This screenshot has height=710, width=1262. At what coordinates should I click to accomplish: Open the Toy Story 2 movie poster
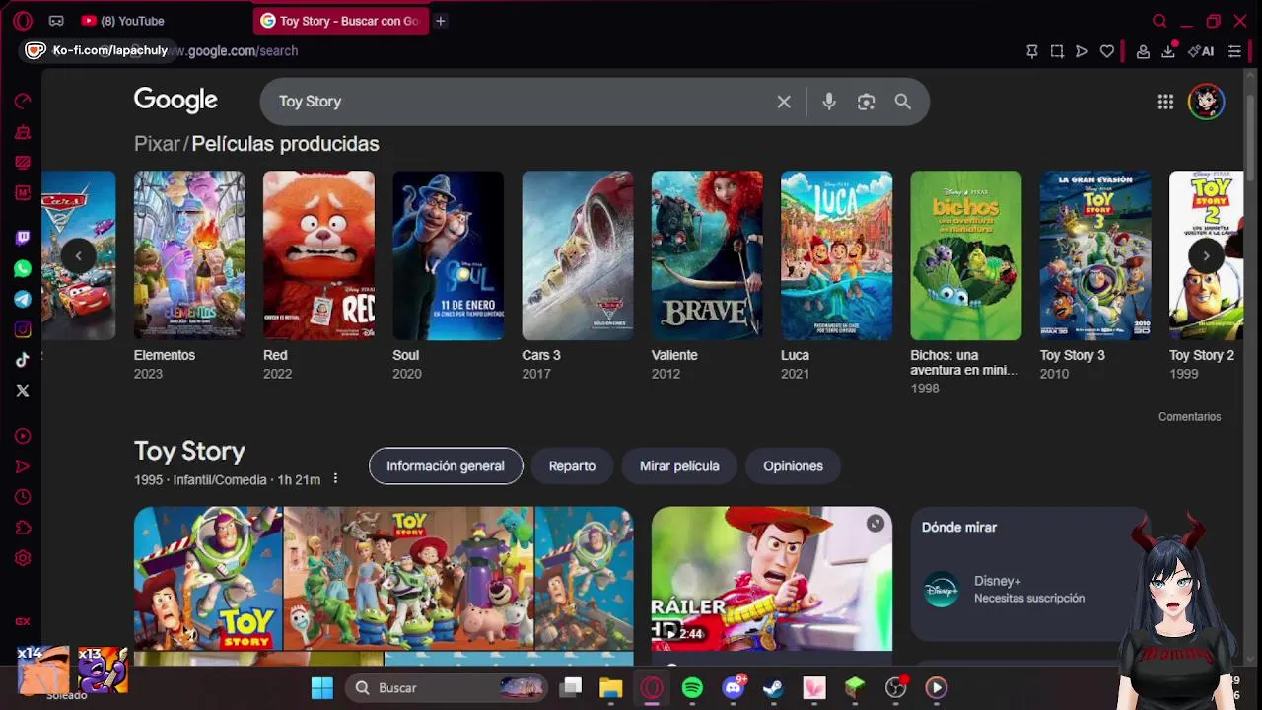tap(1207, 255)
